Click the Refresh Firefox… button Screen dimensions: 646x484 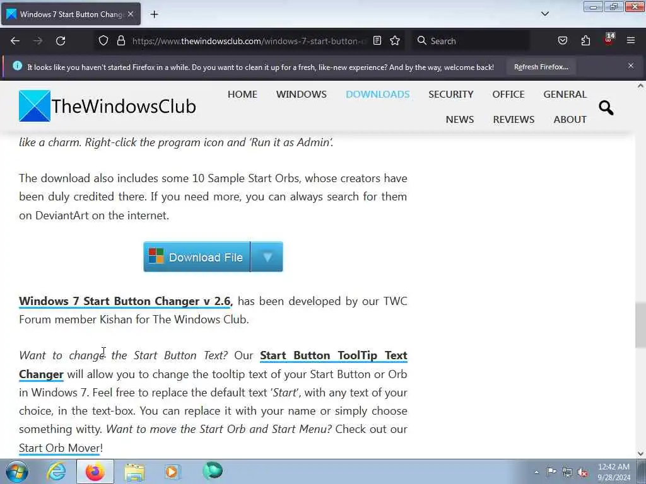pyautogui.click(x=541, y=67)
